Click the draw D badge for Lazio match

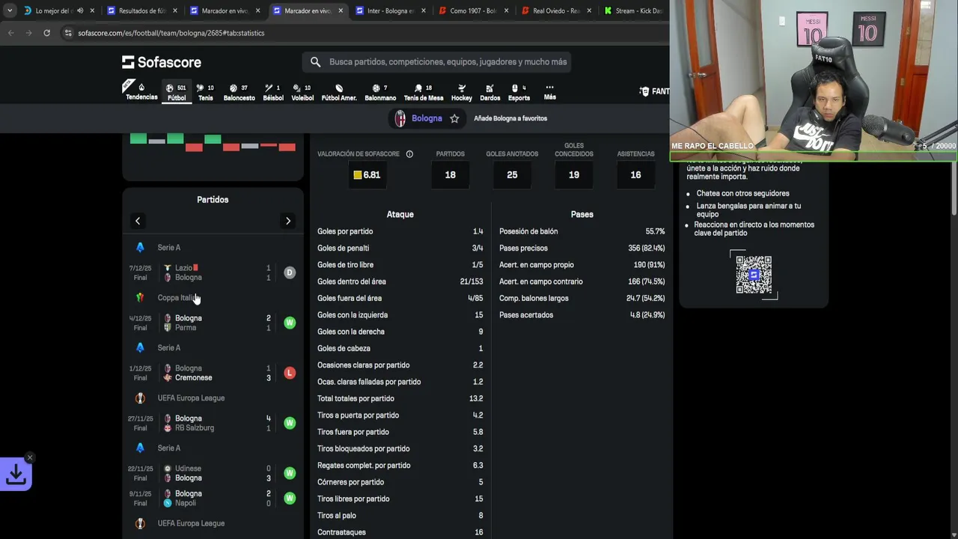point(290,272)
